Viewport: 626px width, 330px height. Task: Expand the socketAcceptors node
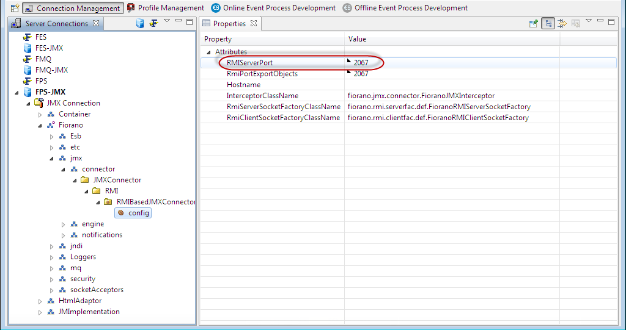52,290
